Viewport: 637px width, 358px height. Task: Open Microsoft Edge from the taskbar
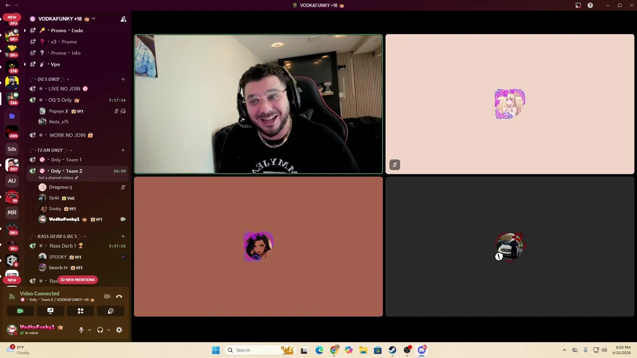[319, 350]
